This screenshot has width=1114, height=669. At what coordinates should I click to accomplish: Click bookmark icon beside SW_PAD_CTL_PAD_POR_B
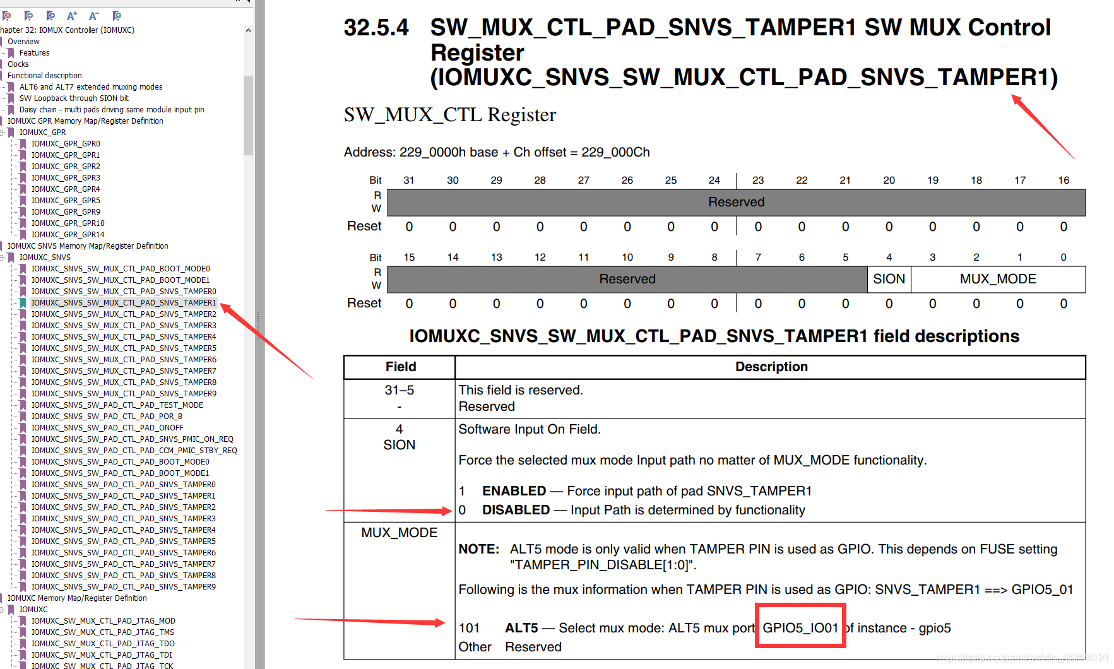(23, 417)
